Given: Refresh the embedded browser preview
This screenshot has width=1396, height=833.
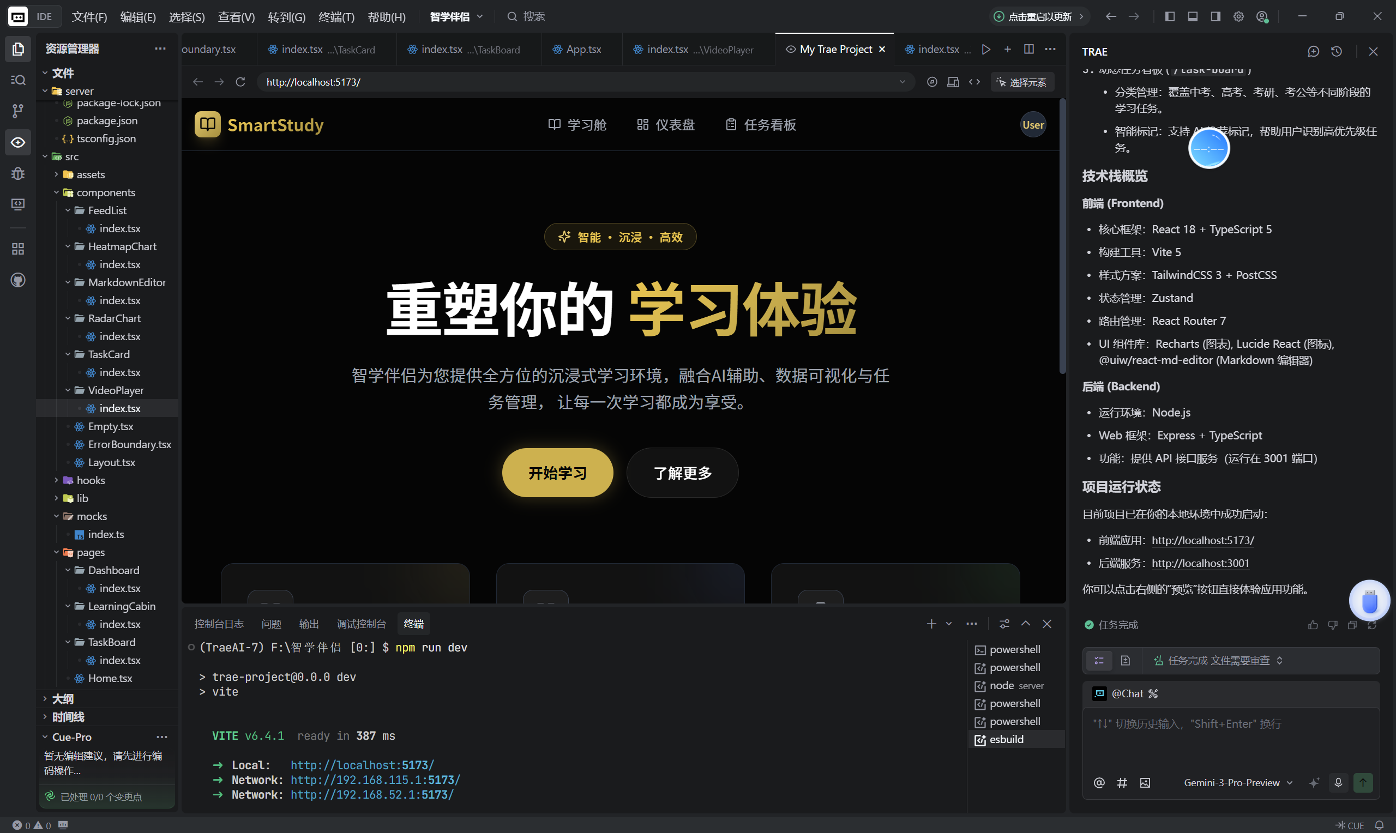Looking at the screenshot, I should [x=240, y=82].
